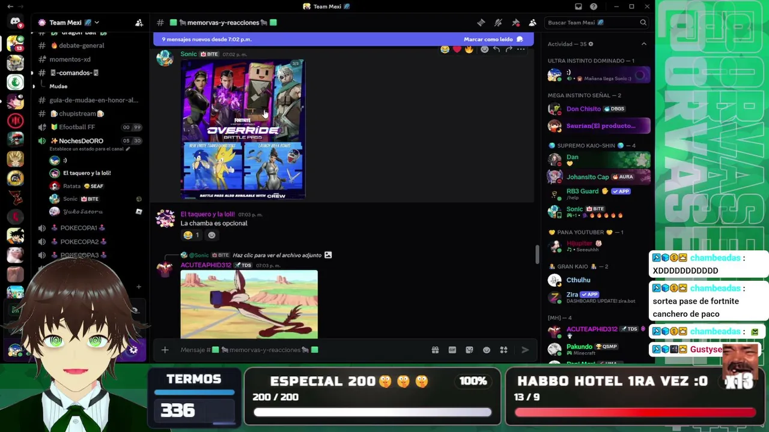Click the Mensaje message input field
This screenshot has width=769, height=432.
click(x=300, y=350)
